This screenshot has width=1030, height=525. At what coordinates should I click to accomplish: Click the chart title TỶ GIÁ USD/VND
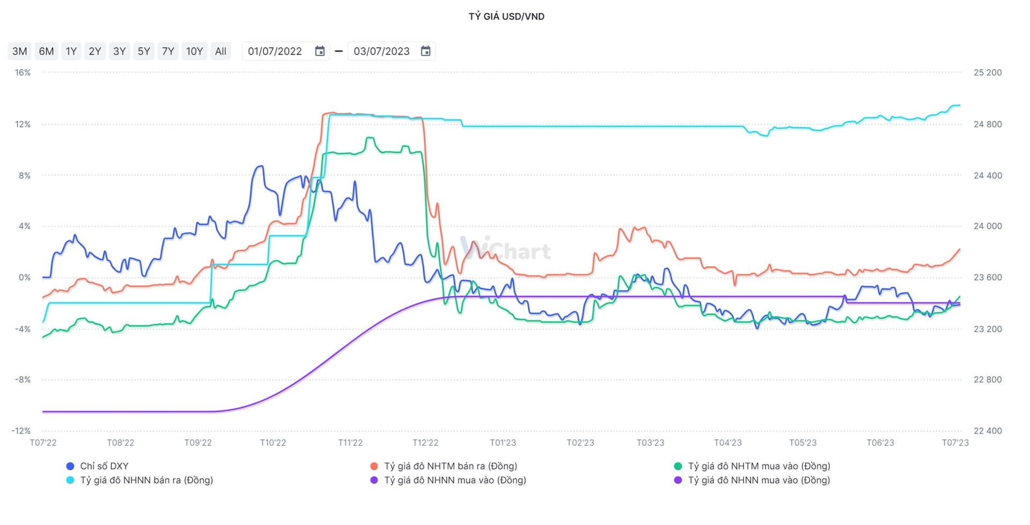506,17
